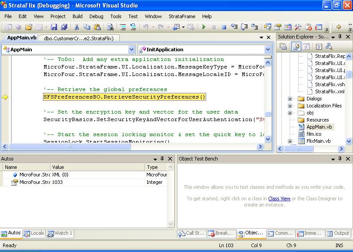The width and height of the screenshot is (353, 252).
Task: Switch to the Locals tab
Action: click(34, 233)
